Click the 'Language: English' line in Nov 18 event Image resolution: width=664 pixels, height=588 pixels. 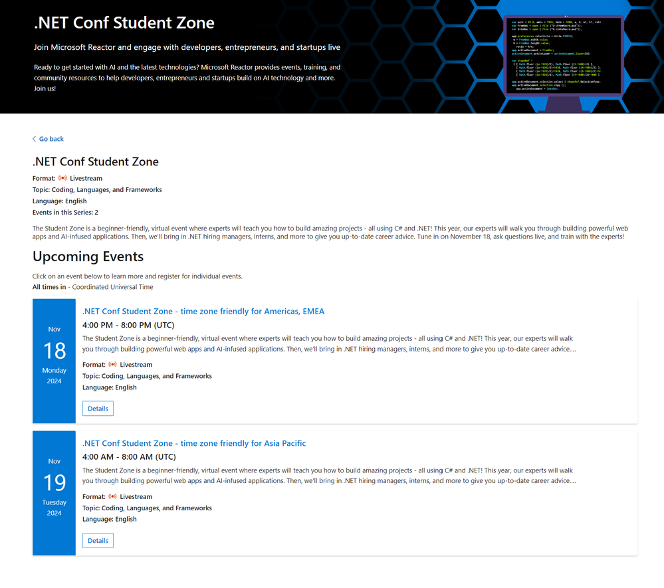[x=110, y=387]
